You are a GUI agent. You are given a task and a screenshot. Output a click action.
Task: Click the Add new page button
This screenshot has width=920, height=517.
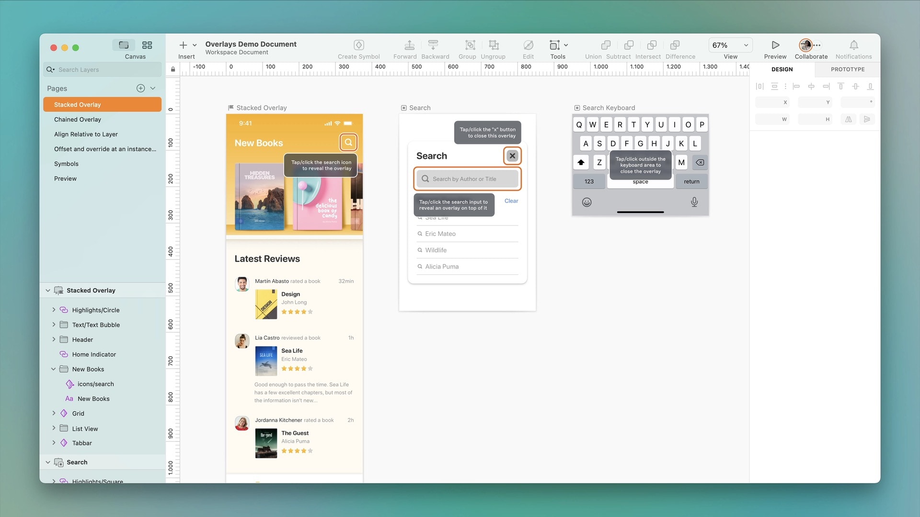[x=140, y=88]
